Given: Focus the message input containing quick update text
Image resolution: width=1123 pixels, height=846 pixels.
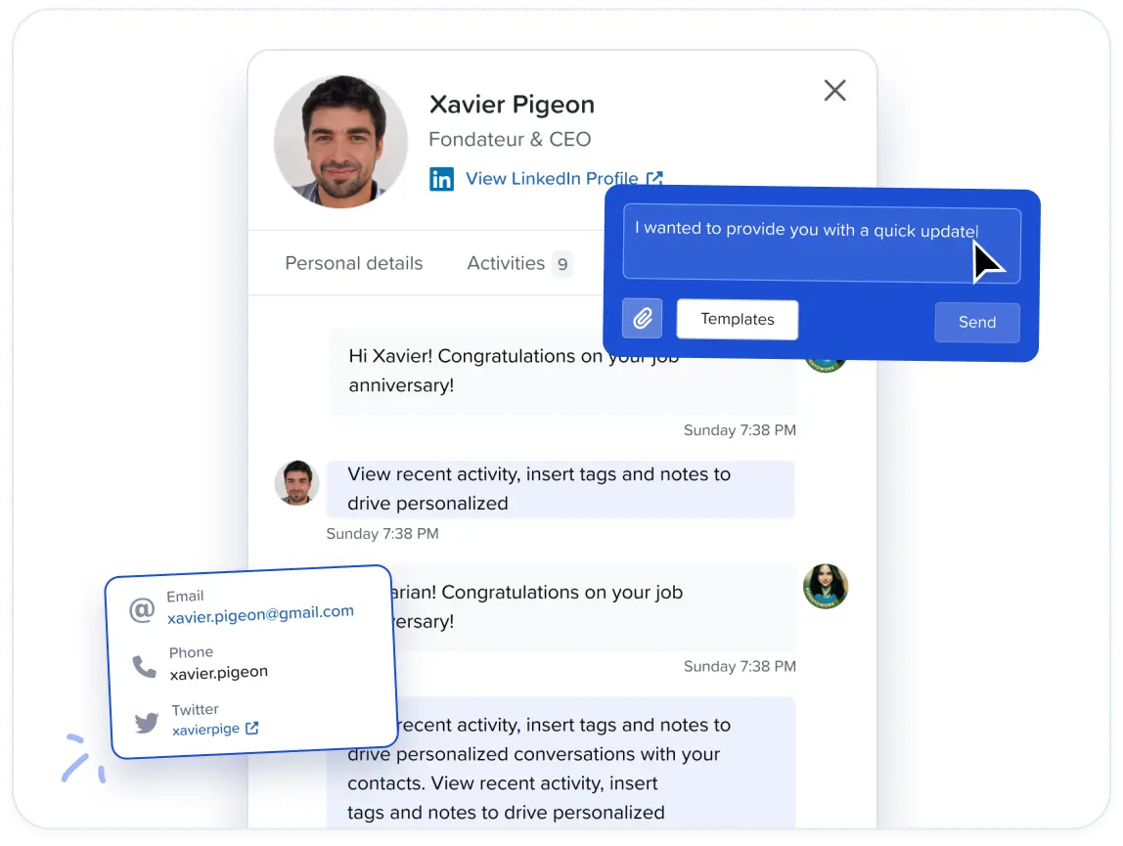Looking at the screenshot, I should pos(822,244).
